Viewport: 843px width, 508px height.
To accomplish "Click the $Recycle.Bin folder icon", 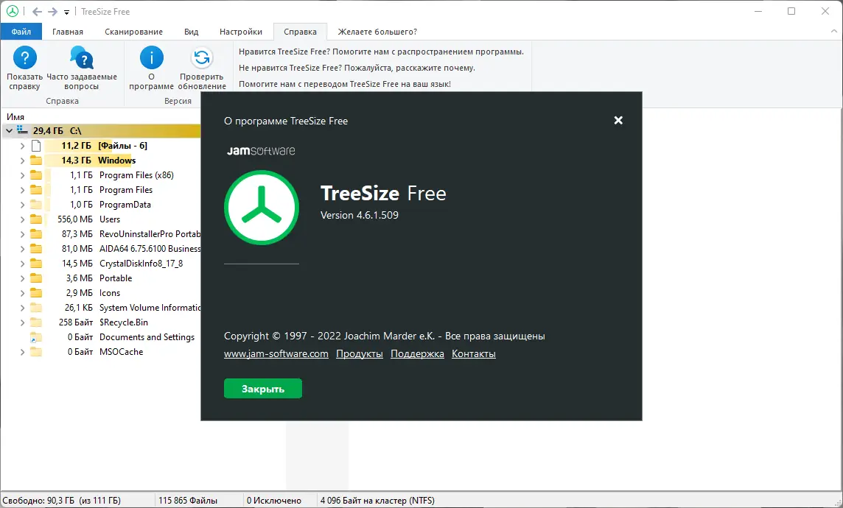I will point(36,322).
